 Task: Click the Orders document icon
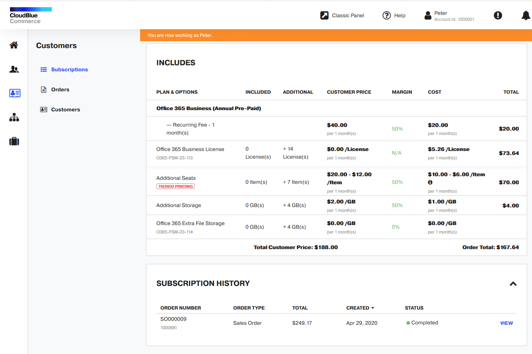tap(44, 89)
